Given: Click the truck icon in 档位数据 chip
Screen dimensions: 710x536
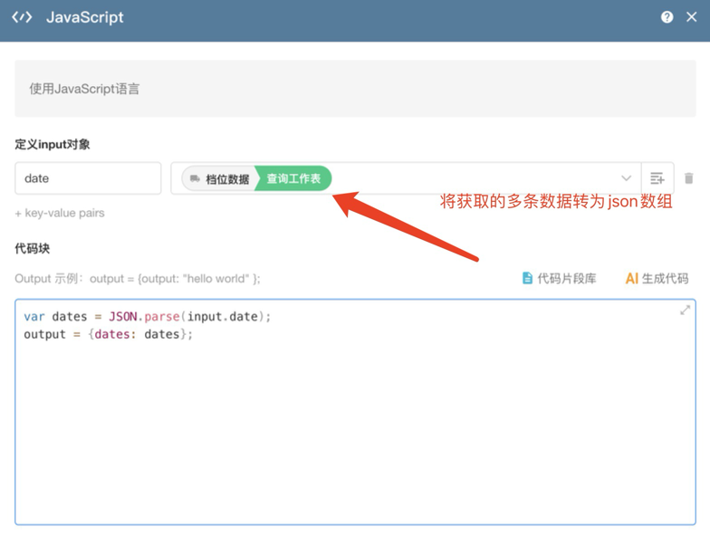Looking at the screenshot, I should point(195,179).
